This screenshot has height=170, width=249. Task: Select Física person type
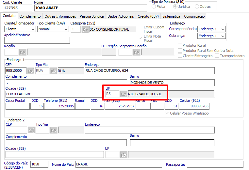click(x=154, y=7)
